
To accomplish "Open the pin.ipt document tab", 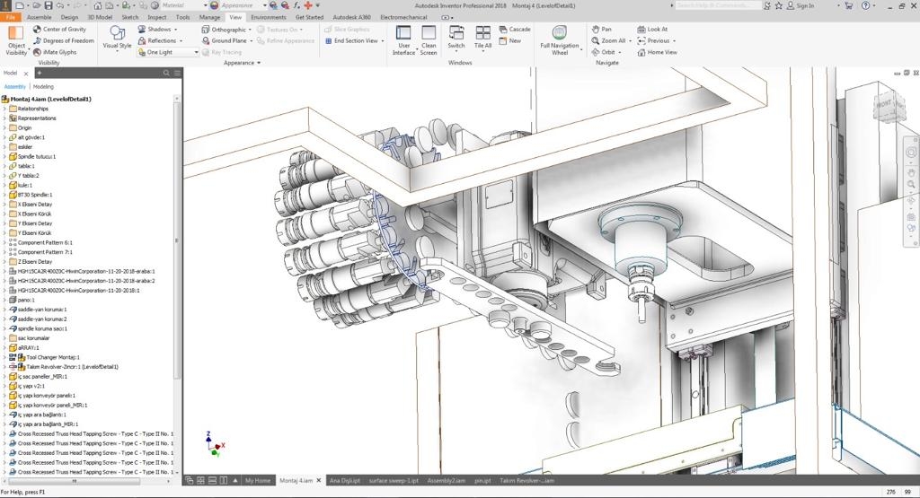I will 482,481.
